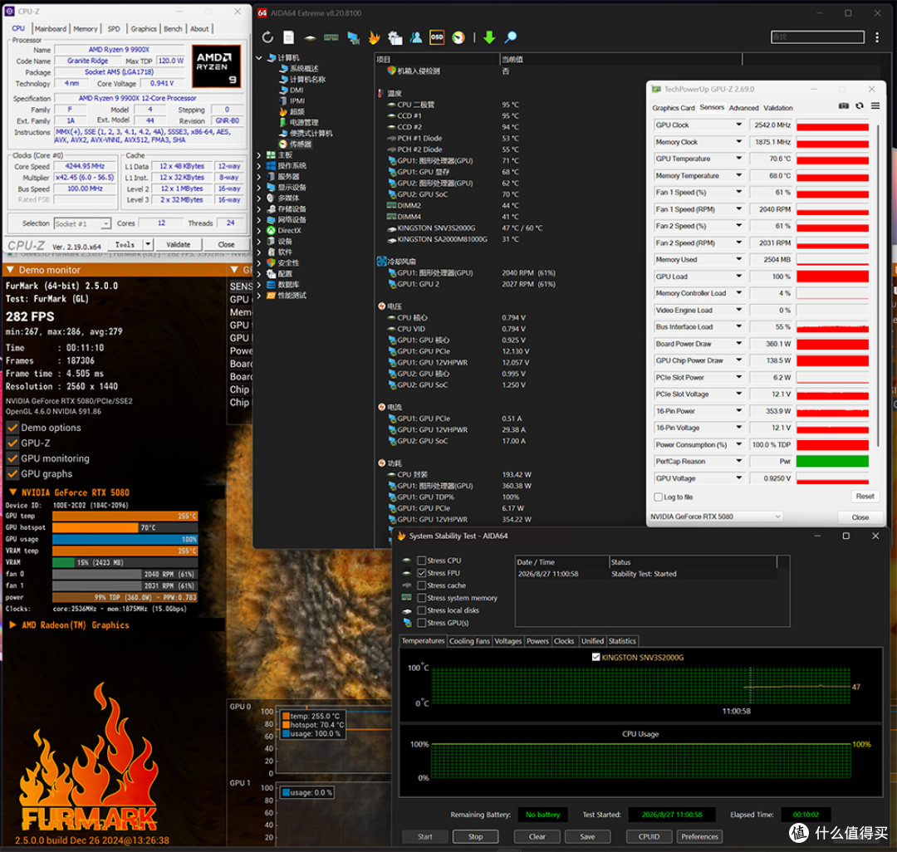
Task: Click Reset button in GPU-Z
Action: coord(865,497)
